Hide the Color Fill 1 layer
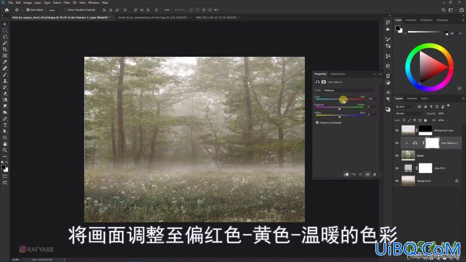This screenshot has width=466, height=262. pyautogui.click(x=397, y=168)
